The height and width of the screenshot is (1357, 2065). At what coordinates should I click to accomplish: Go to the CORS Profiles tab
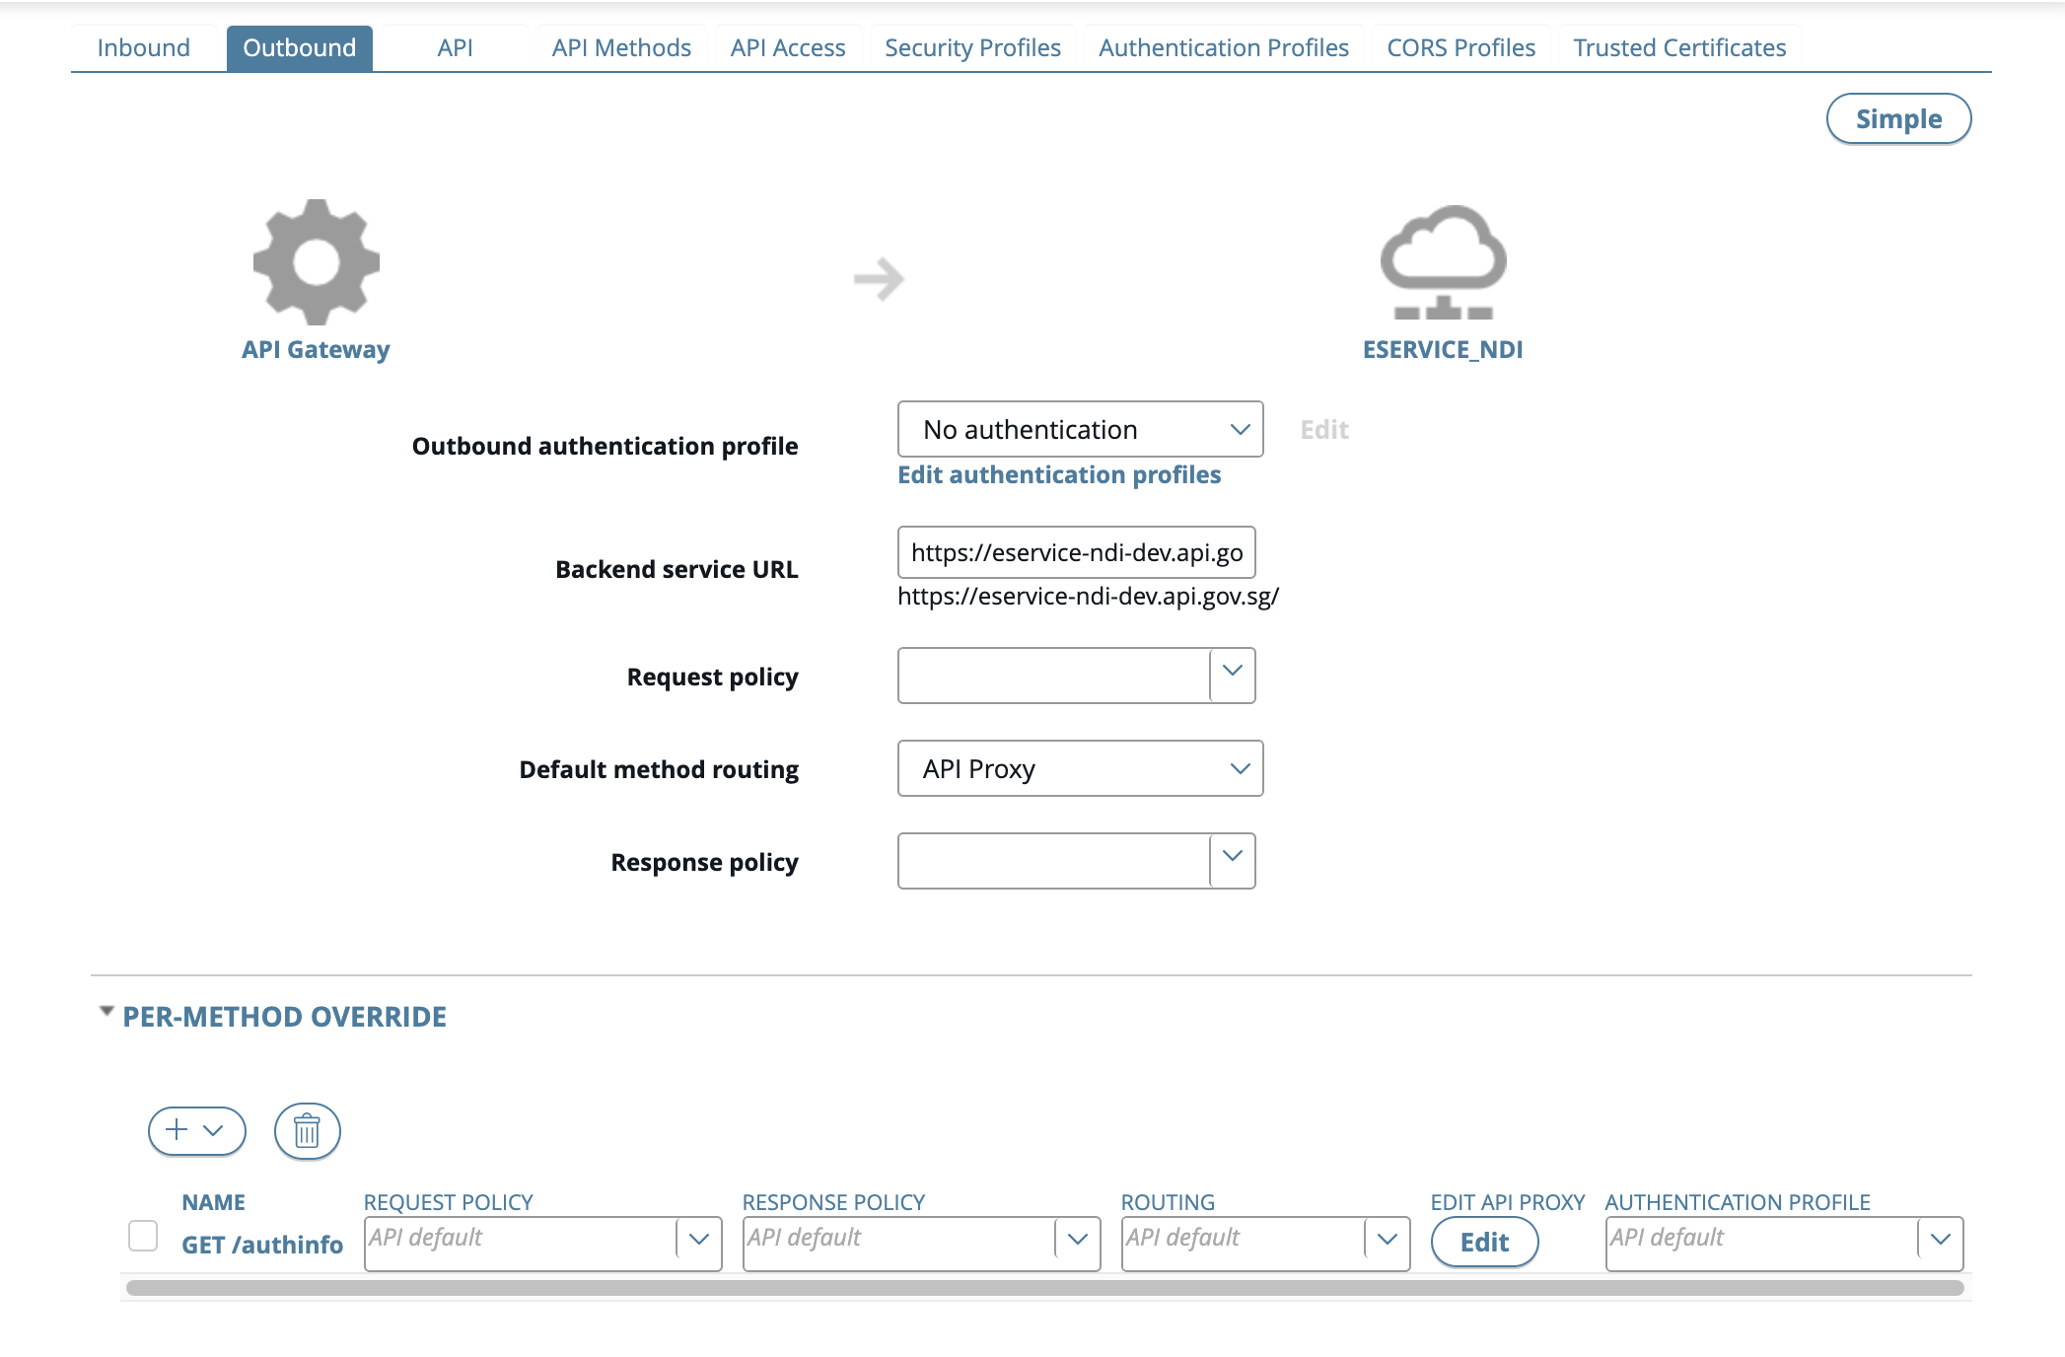click(x=1461, y=47)
